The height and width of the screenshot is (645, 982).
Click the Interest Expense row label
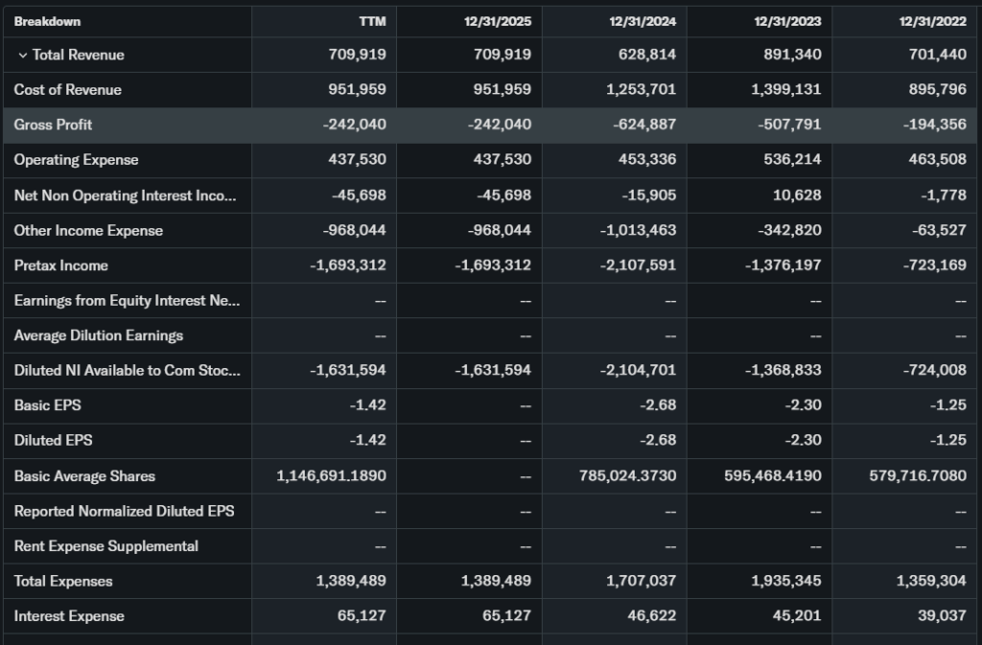[x=69, y=616]
